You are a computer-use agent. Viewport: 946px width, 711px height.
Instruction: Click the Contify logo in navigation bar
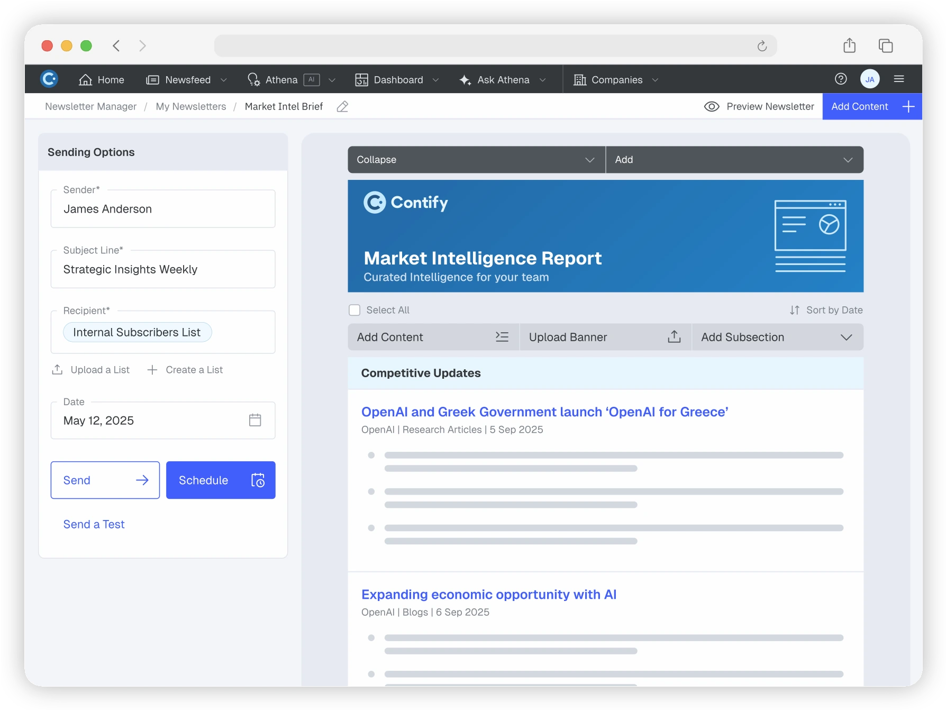coord(49,79)
